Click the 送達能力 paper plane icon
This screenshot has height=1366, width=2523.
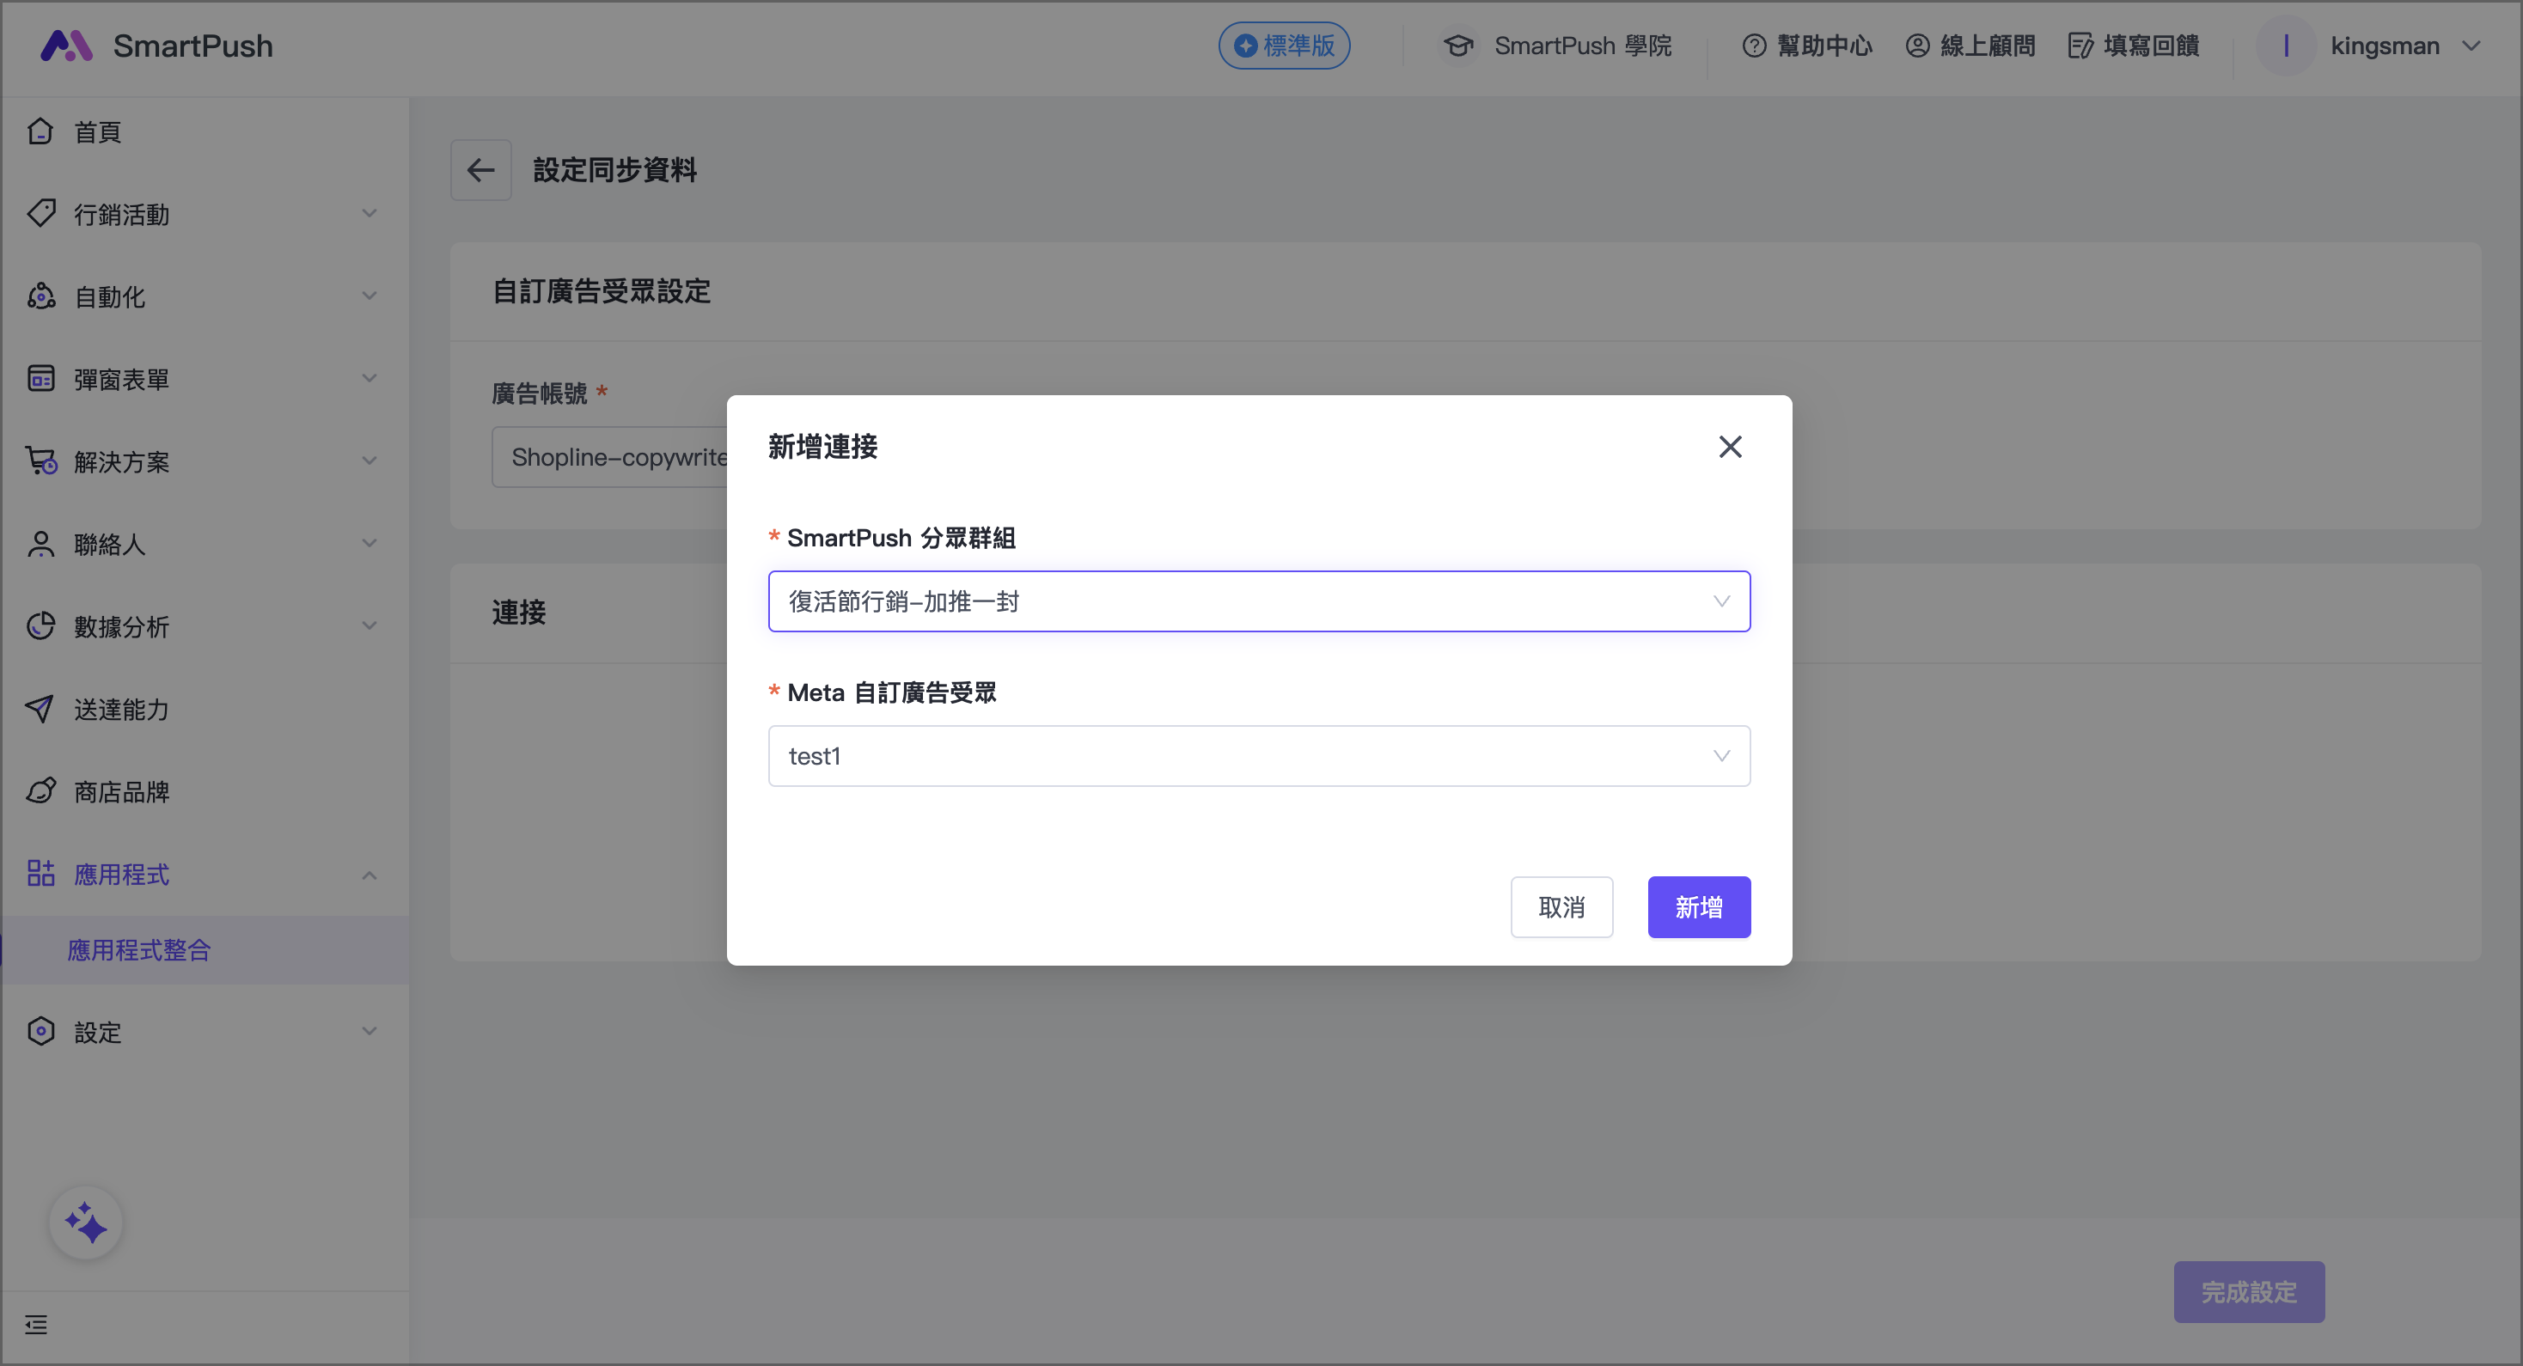[40, 708]
